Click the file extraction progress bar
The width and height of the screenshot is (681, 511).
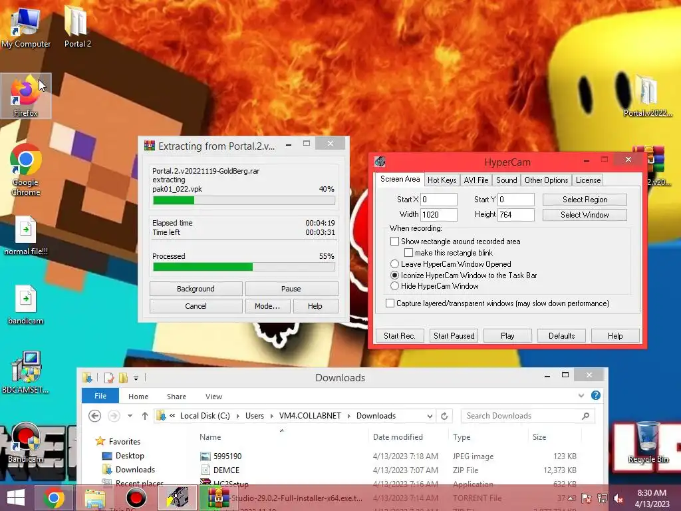point(243,200)
